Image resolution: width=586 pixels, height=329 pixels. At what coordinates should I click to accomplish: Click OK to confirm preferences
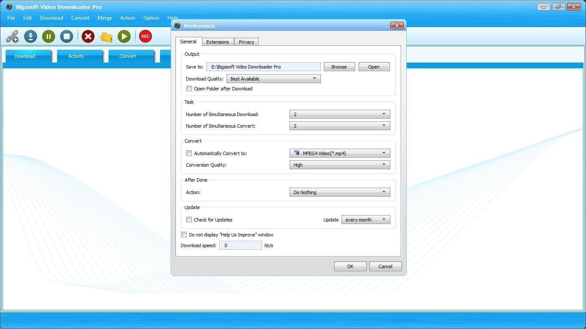[x=350, y=266]
